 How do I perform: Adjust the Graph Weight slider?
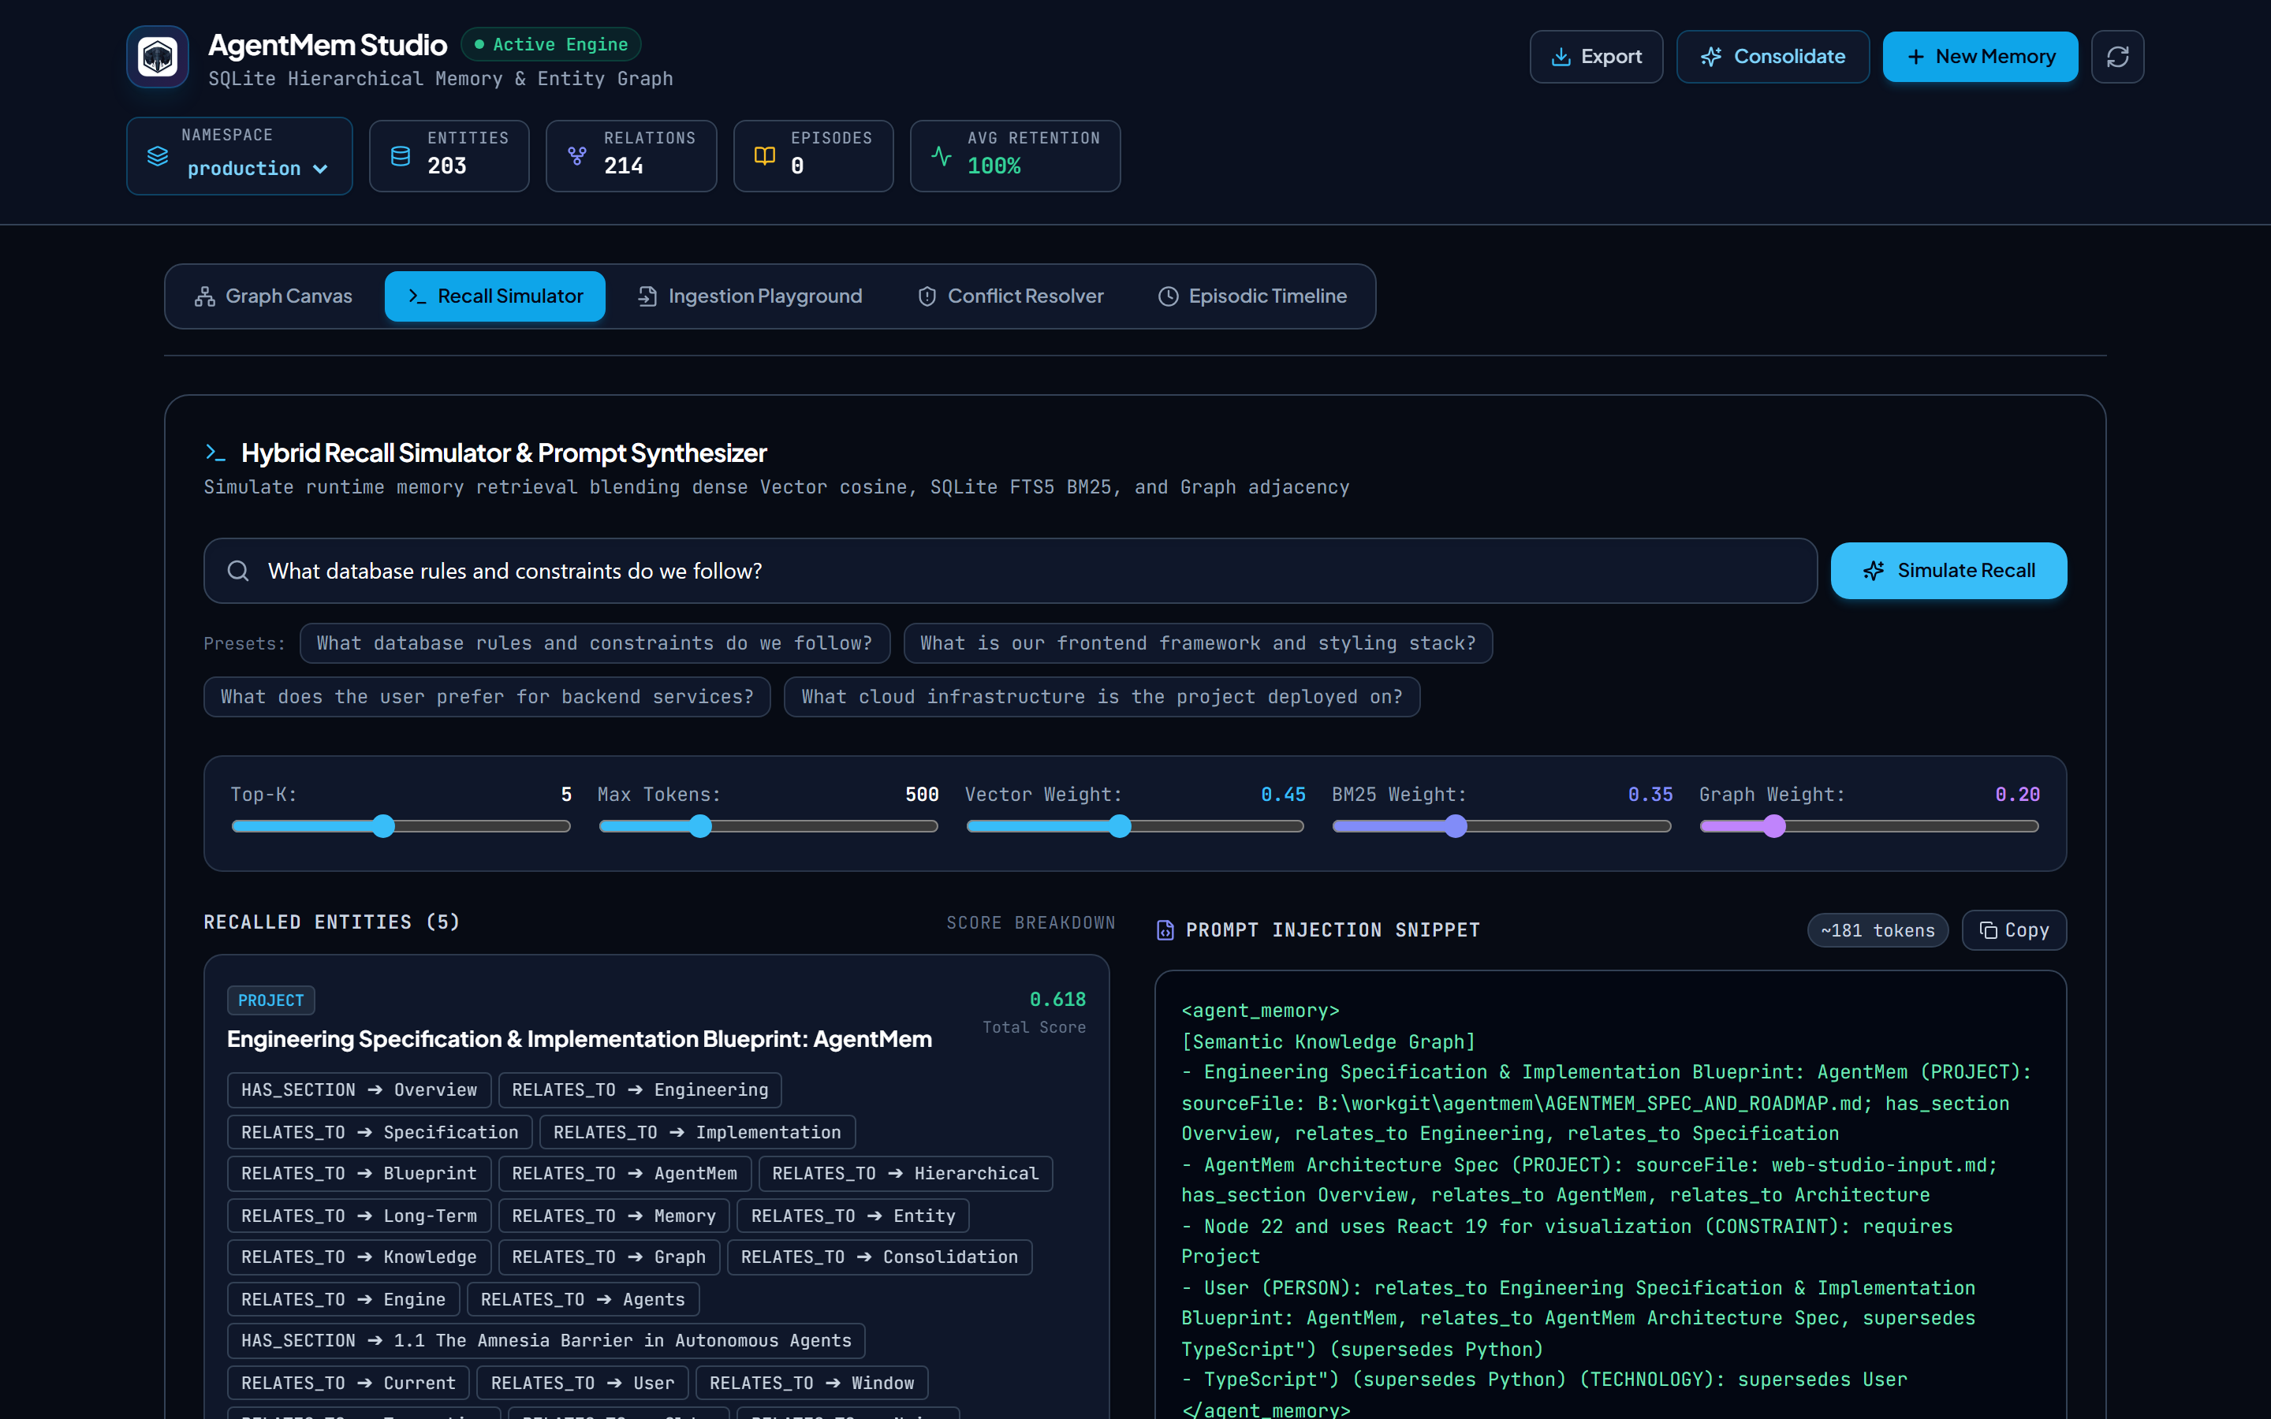click(1868, 826)
